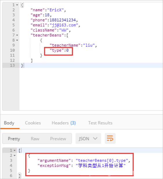Viewport: 163px width, 179px height.
Task: Click the phone value 18812341234
Action: (x=63, y=20)
